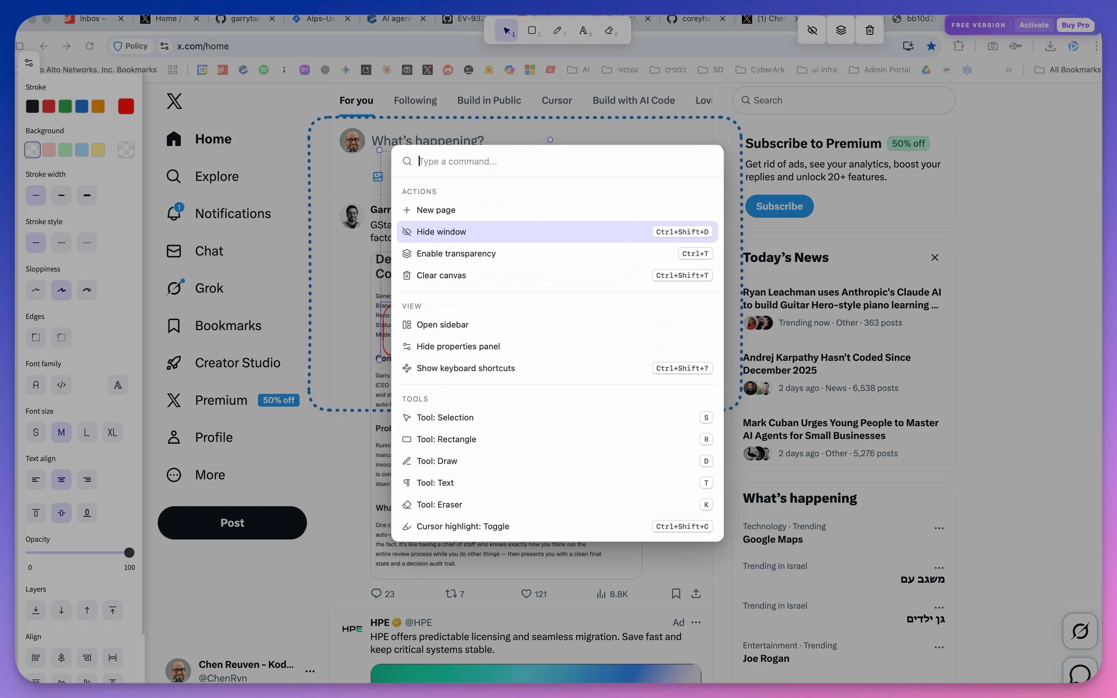Open more options for Google Maps trend
1117x698 pixels.
click(x=939, y=528)
